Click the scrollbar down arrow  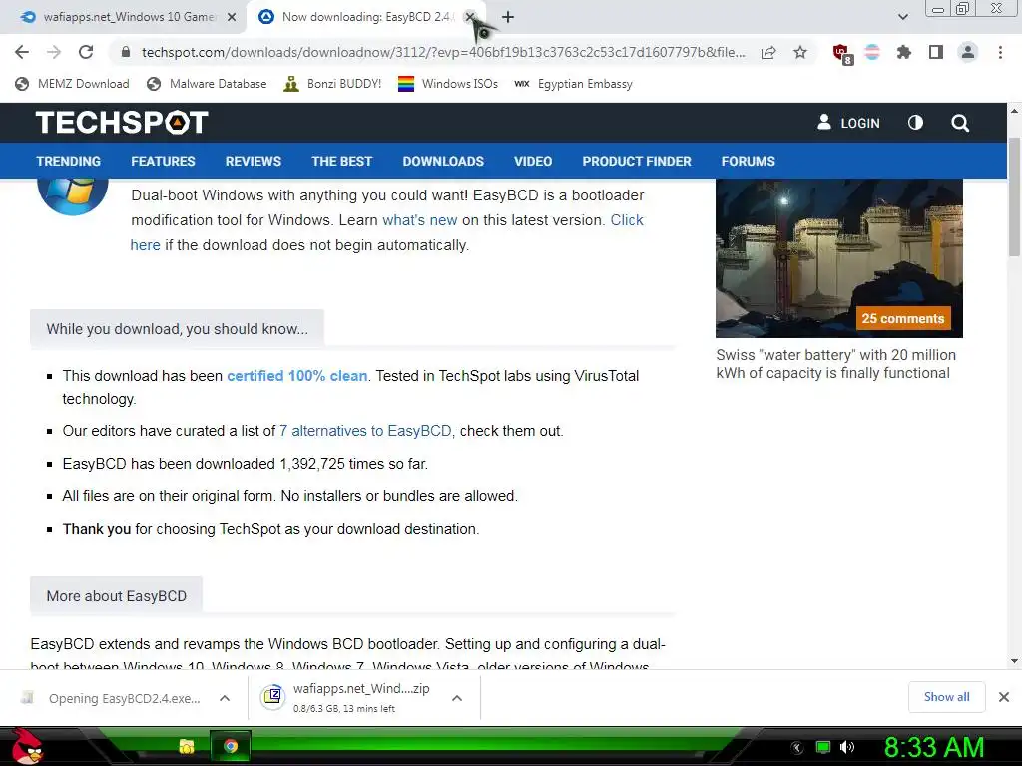1014,662
